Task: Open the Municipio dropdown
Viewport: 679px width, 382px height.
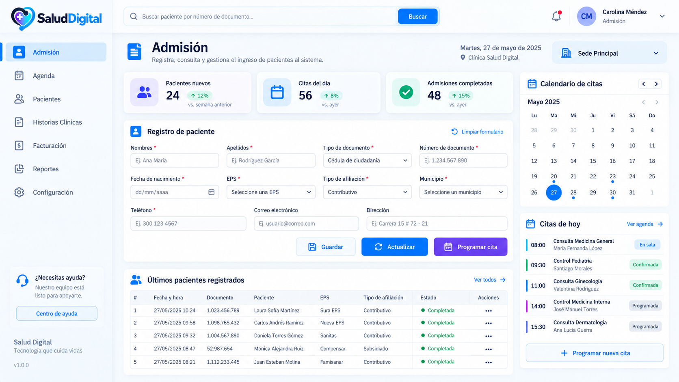Action: (463, 192)
